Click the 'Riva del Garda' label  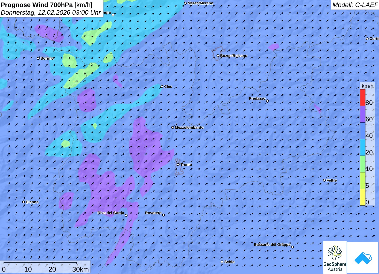[111, 213]
